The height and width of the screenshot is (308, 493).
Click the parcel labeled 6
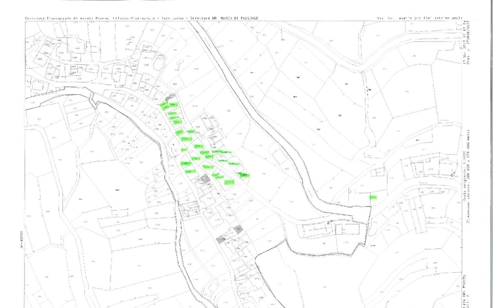173,144
